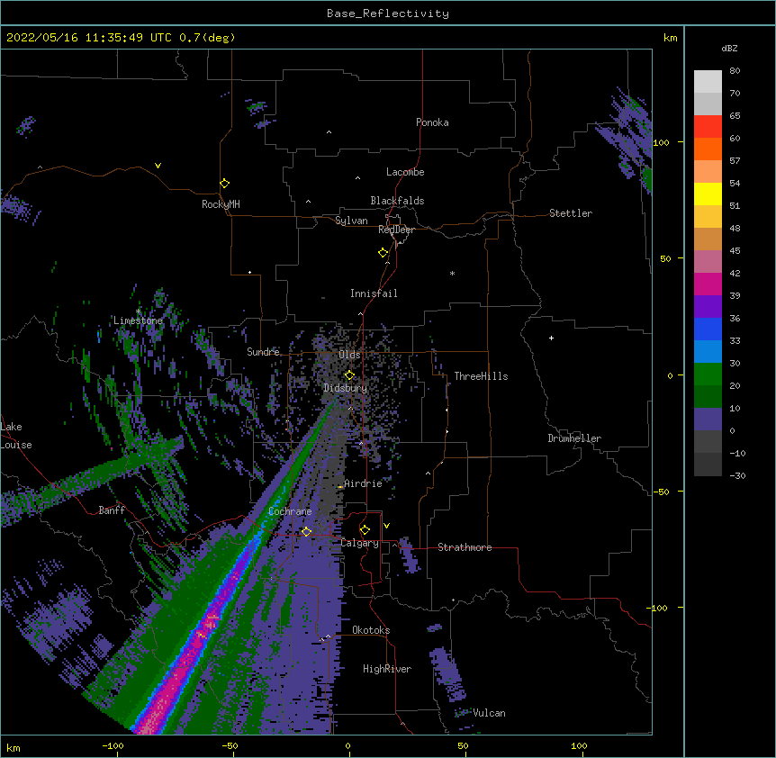Image resolution: width=776 pixels, height=758 pixels.
Task: Select the Lacombe city label
Action: [x=405, y=172]
